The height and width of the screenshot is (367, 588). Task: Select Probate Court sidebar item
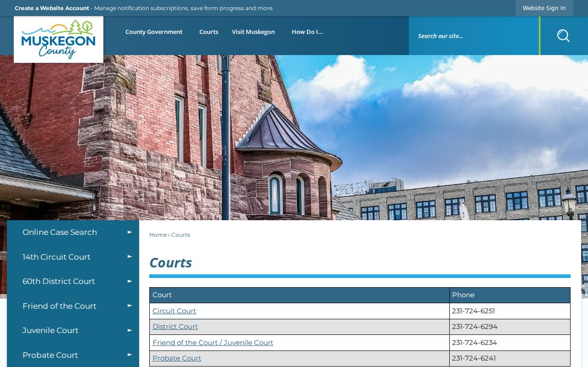[x=50, y=355]
